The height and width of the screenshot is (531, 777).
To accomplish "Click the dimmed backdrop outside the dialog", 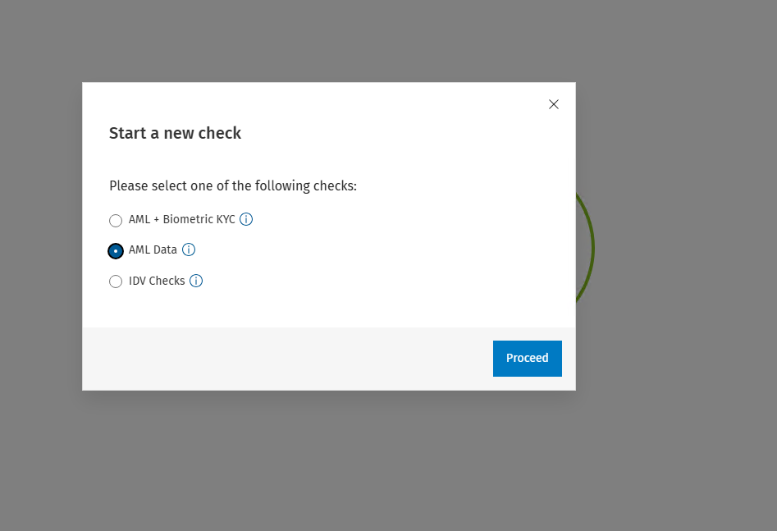I will [x=673, y=443].
